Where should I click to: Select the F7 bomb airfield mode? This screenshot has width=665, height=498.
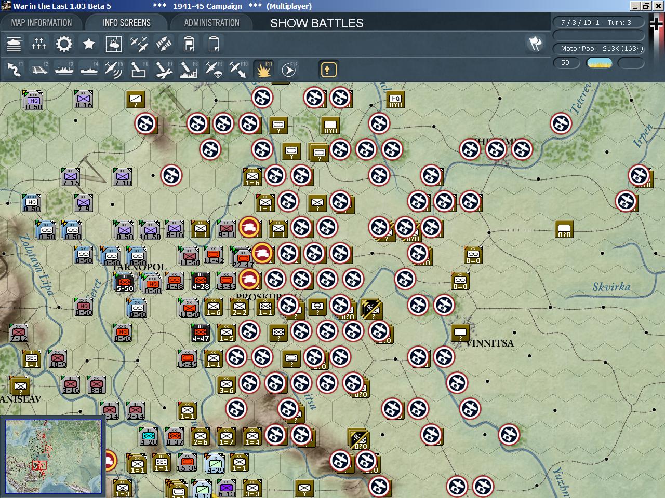click(164, 70)
